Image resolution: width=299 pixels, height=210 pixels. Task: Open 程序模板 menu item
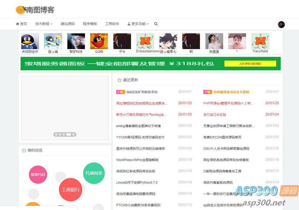(x=90, y=24)
